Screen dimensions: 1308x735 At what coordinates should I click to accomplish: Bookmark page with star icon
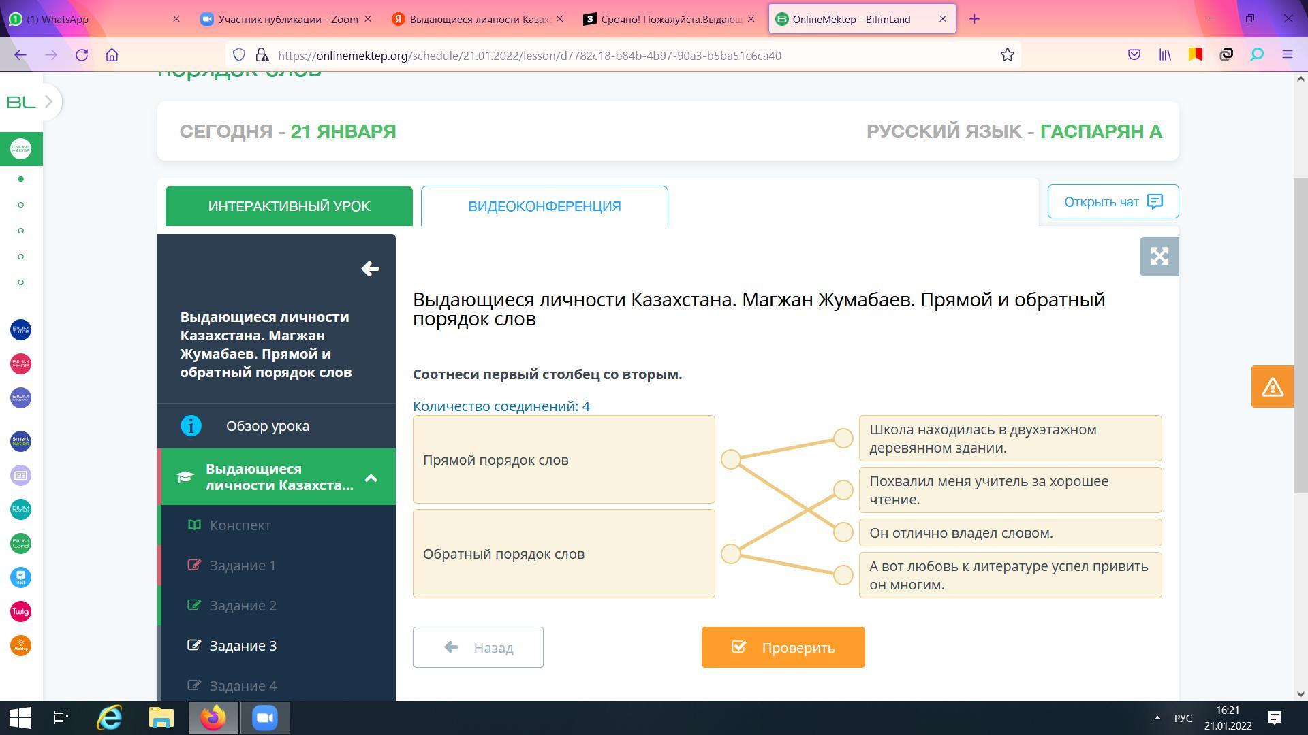tap(1007, 55)
